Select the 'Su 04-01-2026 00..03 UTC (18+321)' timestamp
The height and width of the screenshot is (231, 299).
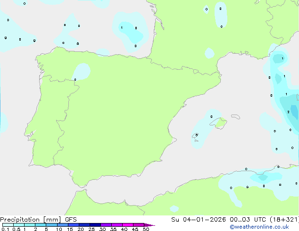pos(235,220)
